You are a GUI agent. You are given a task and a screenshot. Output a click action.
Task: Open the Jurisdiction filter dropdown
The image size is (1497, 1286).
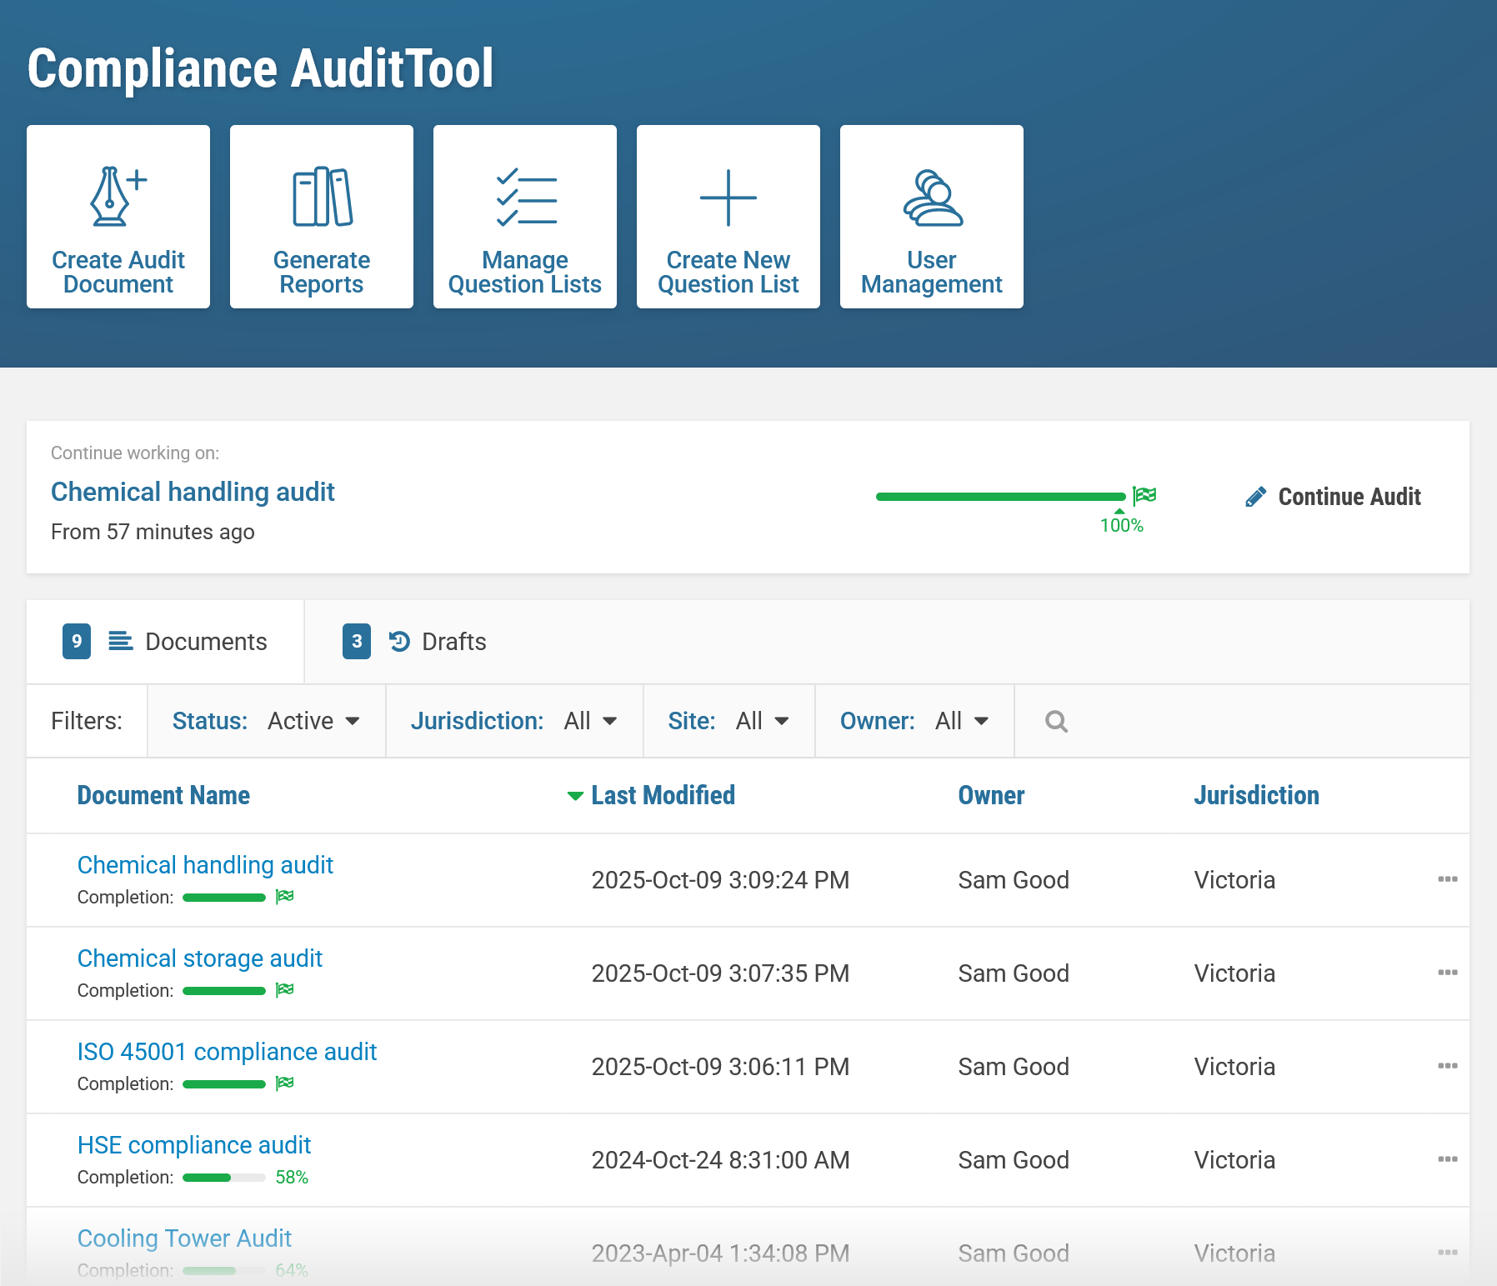coord(514,721)
